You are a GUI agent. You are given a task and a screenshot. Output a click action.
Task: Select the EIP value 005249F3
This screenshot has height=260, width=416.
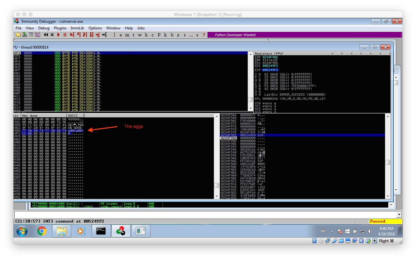270,70
